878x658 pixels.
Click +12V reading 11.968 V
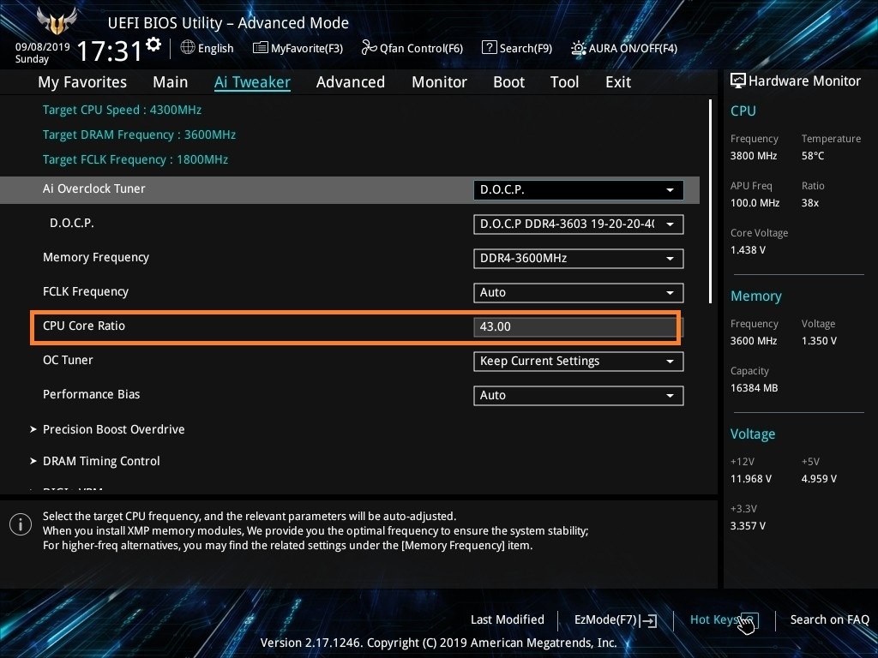pos(751,478)
